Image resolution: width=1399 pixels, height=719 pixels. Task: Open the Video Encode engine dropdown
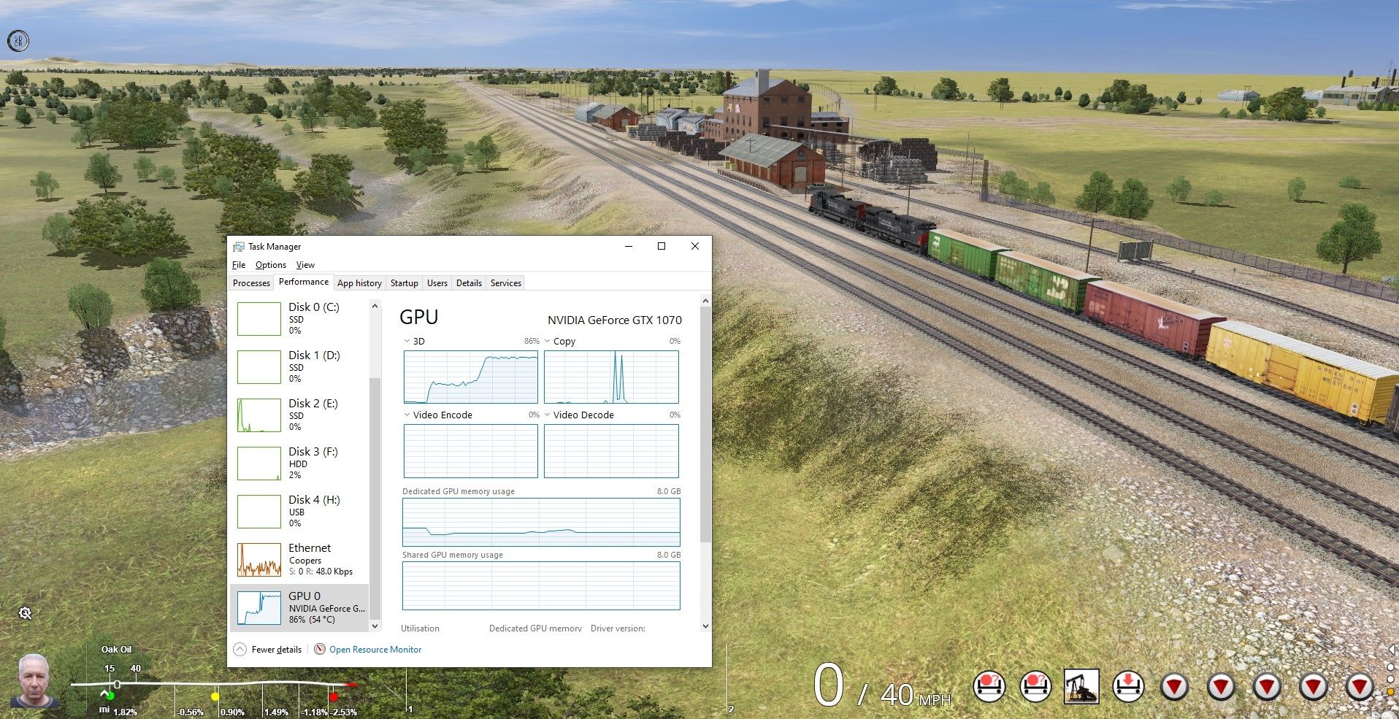pyautogui.click(x=407, y=415)
